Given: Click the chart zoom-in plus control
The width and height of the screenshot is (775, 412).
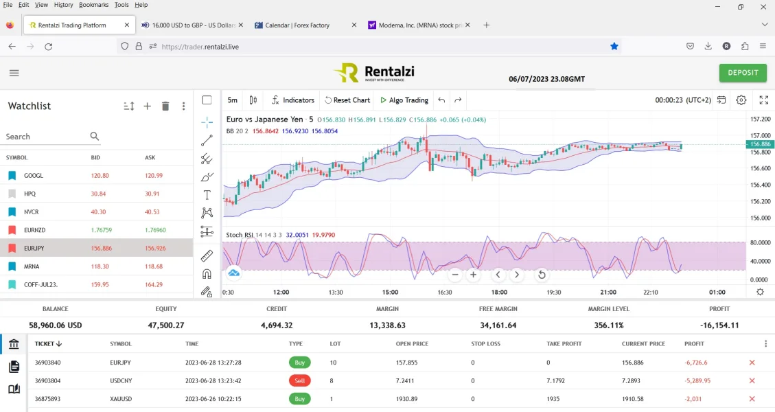Looking at the screenshot, I should 473,275.
